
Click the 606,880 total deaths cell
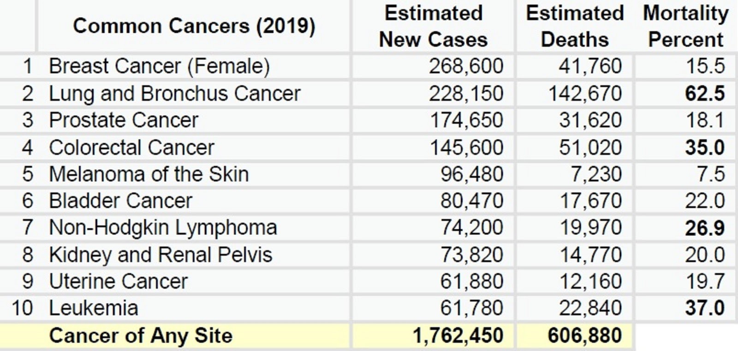[584, 336]
